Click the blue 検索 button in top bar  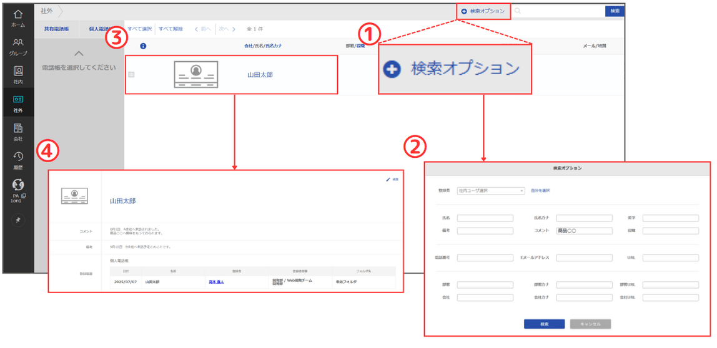click(x=615, y=11)
